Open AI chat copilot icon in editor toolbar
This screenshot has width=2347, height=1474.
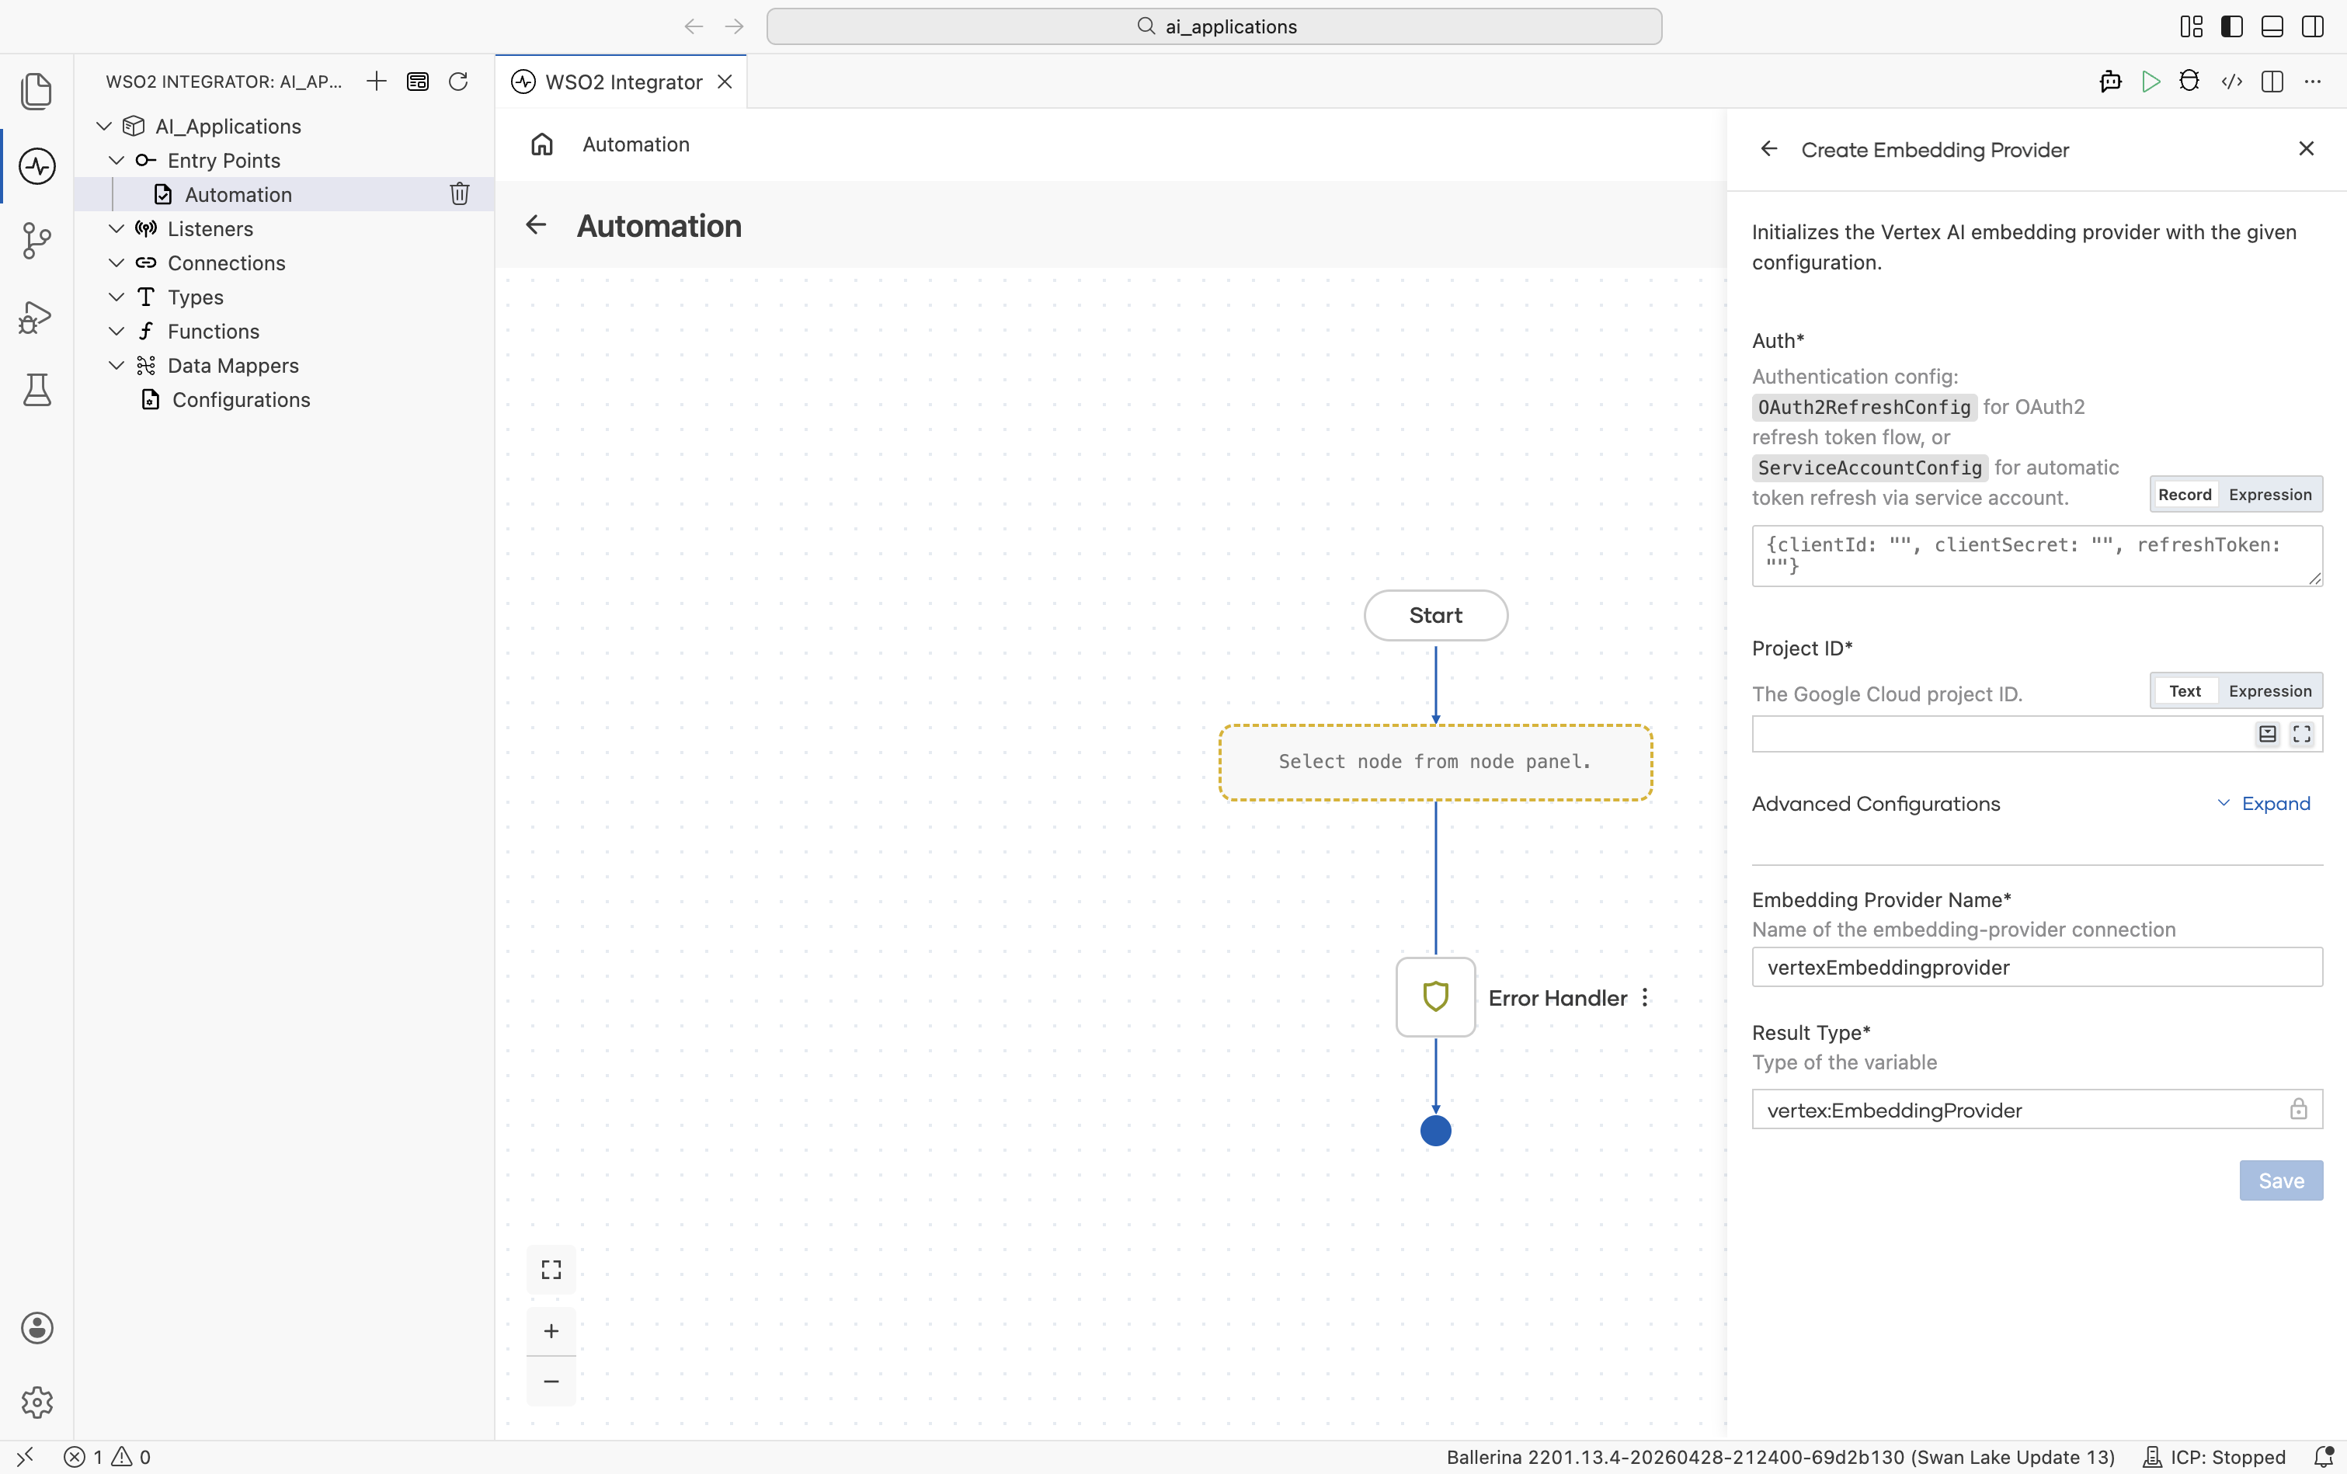coord(2110,81)
